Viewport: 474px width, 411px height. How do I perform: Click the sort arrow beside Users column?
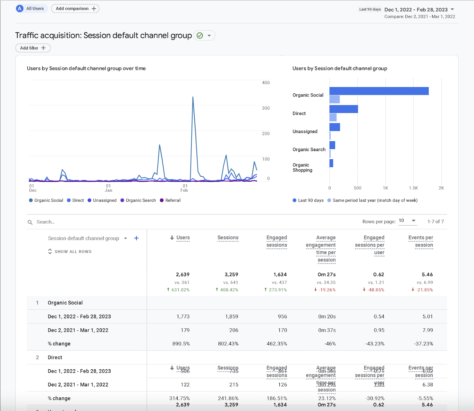pos(172,238)
